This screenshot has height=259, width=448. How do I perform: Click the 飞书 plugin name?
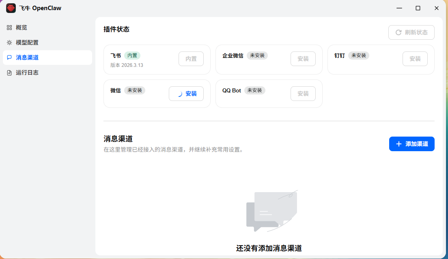(116, 56)
